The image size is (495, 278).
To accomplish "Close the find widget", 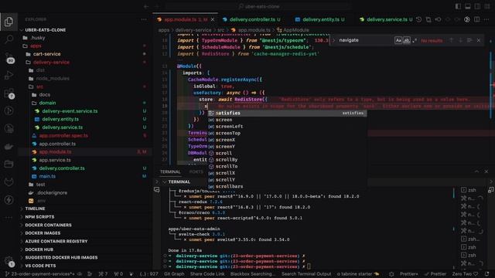I will coord(479,40).
